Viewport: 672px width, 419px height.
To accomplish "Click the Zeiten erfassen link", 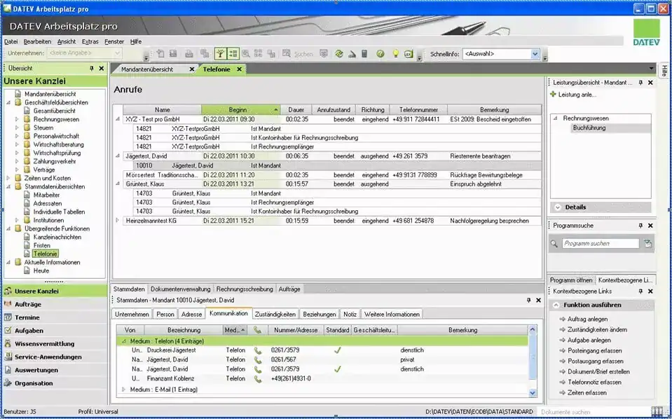I will pyautogui.click(x=587, y=392).
